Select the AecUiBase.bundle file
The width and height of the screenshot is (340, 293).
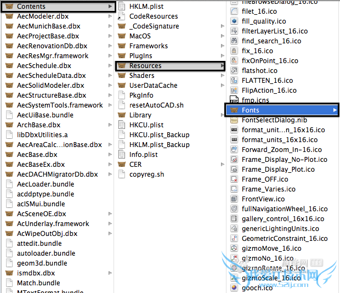pos(45,115)
